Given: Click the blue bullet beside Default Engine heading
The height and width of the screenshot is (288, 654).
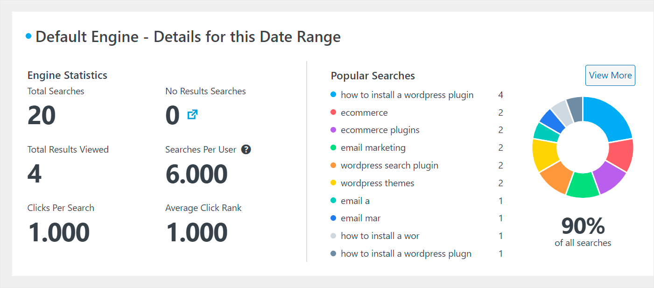Looking at the screenshot, I should click(x=28, y=35).
